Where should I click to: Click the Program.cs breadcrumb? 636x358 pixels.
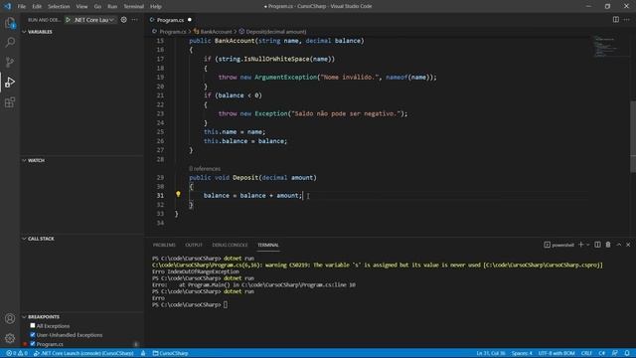click(x=172, y=31)
